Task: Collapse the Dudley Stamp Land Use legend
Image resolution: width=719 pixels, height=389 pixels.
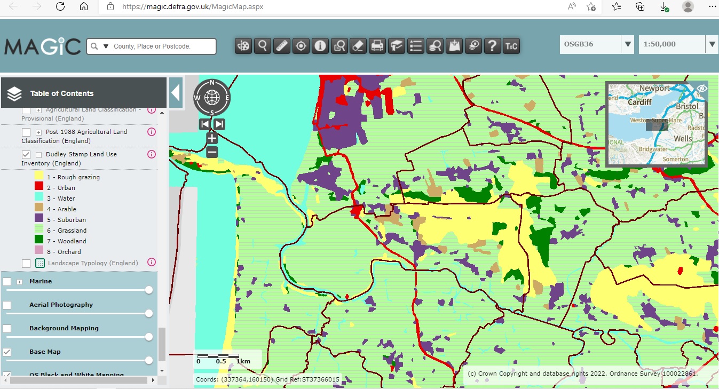Action: click(x=38, y=155)
